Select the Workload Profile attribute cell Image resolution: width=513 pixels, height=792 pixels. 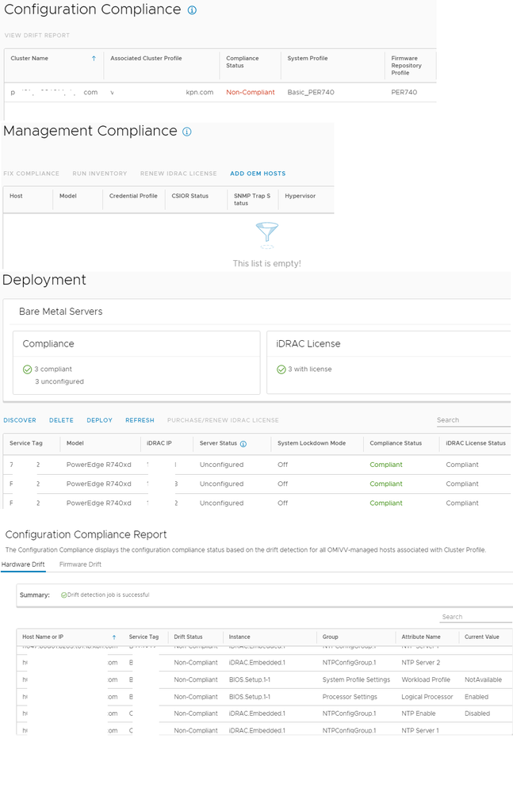pos(426,680)
